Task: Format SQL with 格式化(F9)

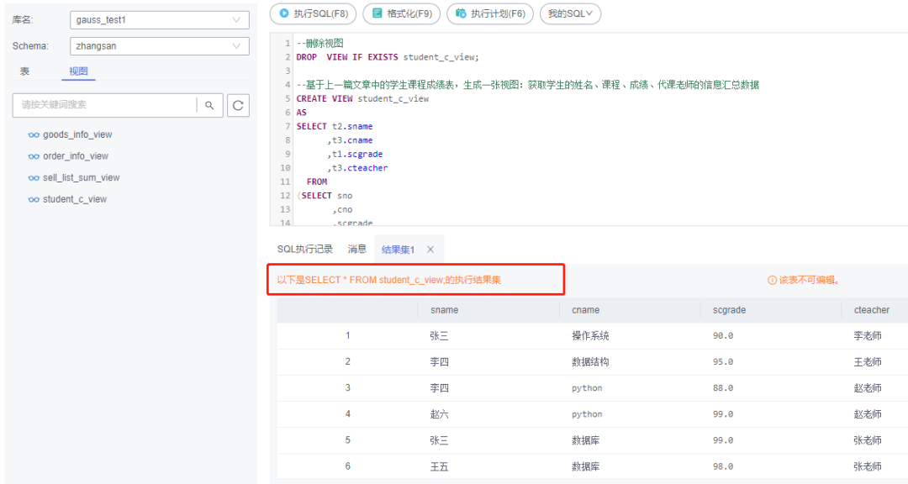Action: pyautogui.click(x=402, y=13)
